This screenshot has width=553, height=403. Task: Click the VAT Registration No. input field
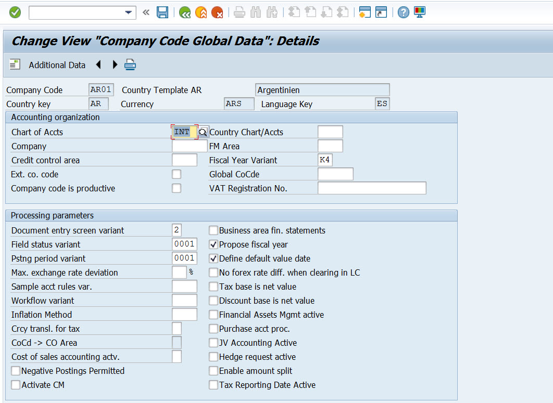371,188
